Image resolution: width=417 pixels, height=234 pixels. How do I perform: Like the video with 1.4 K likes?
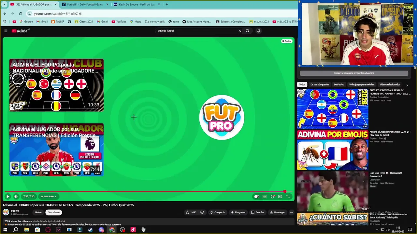coord(191,212)
